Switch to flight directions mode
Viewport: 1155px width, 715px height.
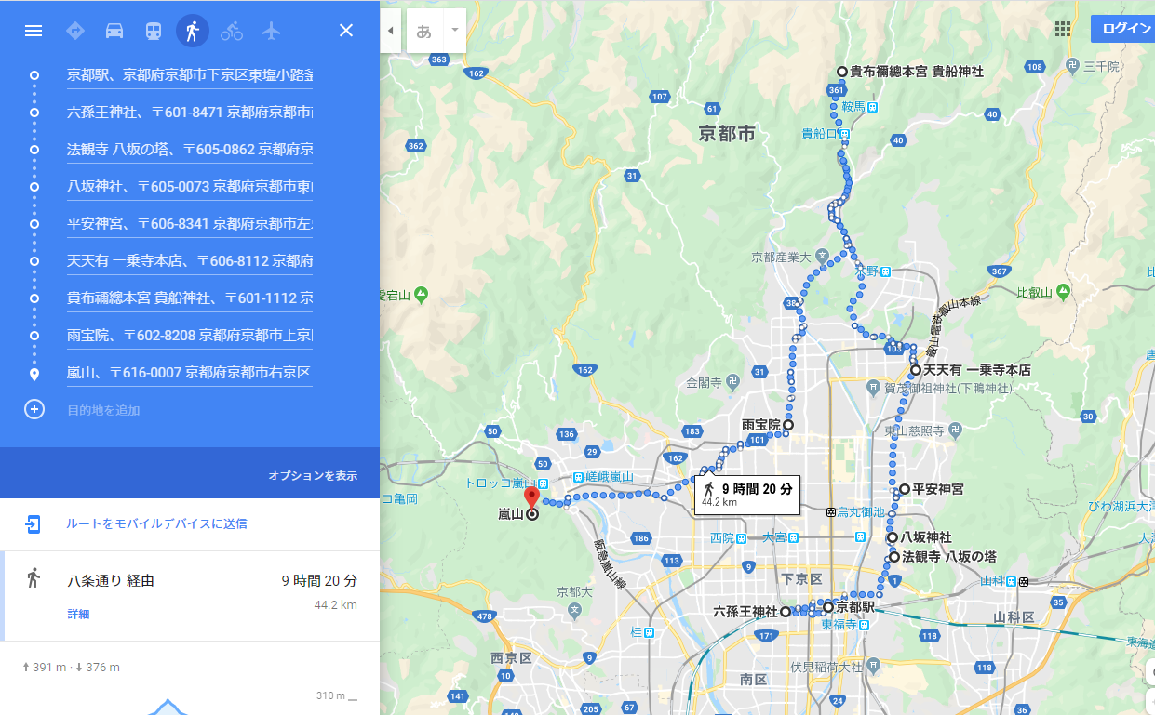pos(271,31)
